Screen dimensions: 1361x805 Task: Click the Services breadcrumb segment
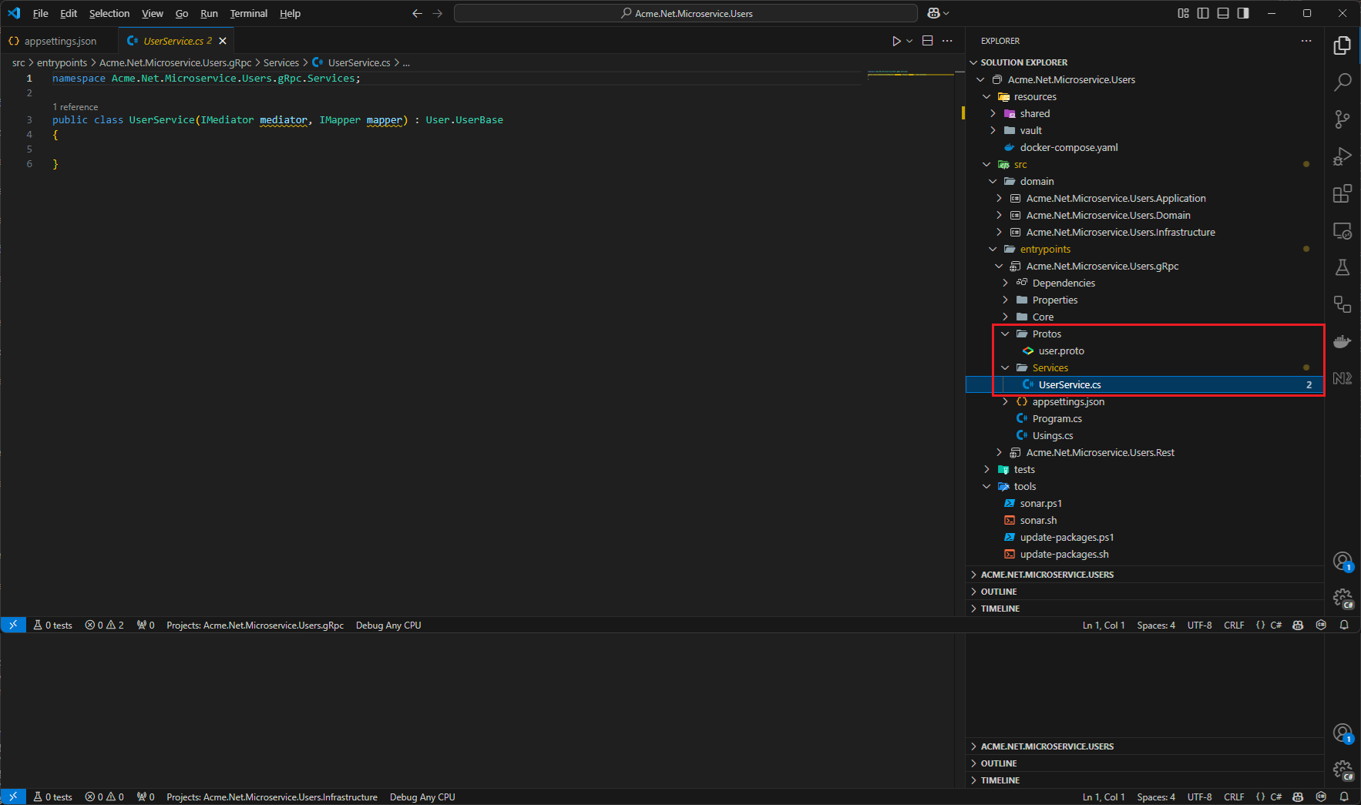click(281, 62)
